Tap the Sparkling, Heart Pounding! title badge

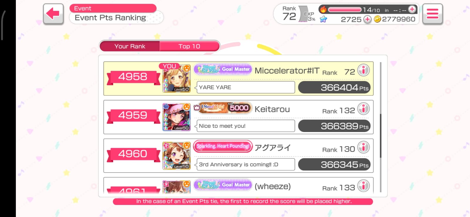223,146
